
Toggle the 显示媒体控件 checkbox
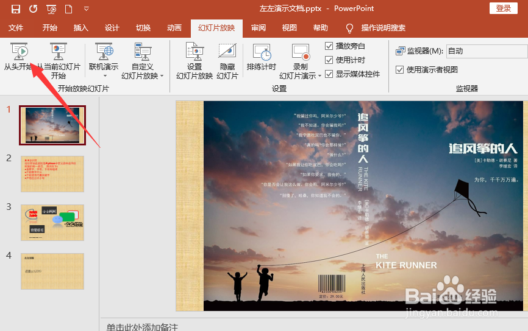pyautogui.click(x=329, y=74)
